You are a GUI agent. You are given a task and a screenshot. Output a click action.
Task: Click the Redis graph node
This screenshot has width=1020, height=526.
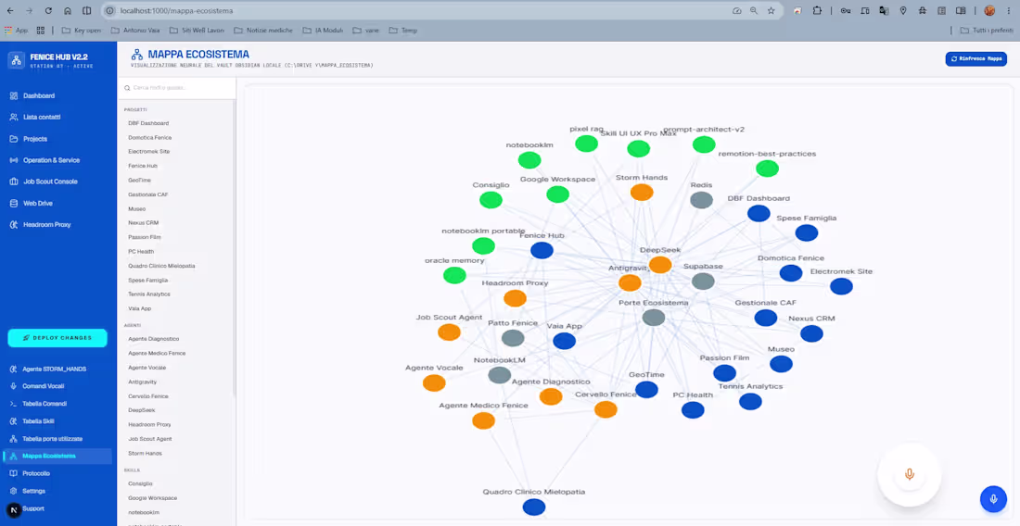[701, 200]
